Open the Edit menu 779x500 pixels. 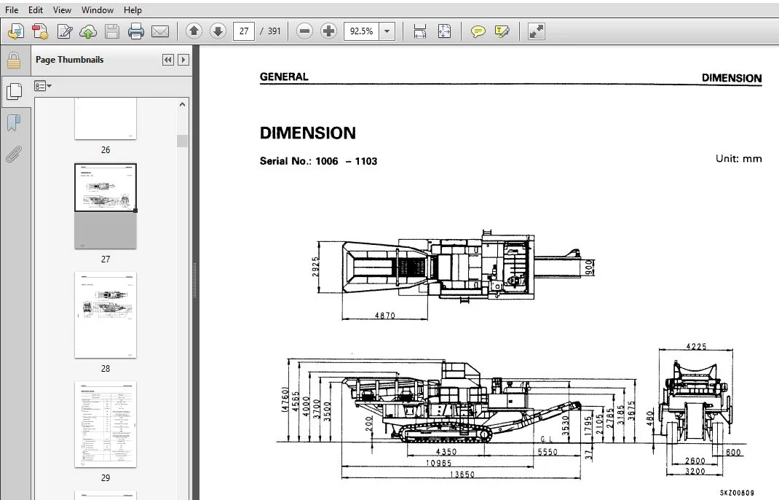click(35, 10)
